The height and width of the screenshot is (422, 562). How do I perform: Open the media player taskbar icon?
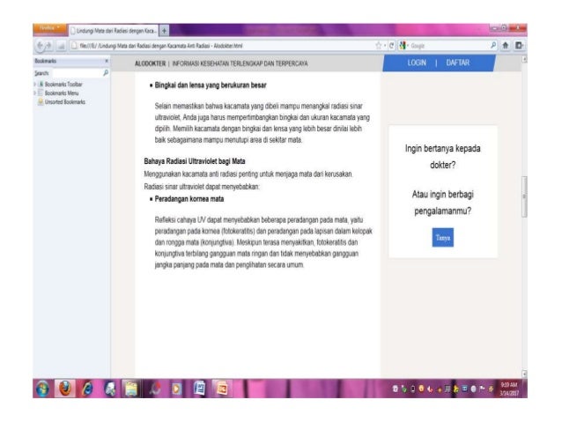pyautogui.click(x=176, y=389)
